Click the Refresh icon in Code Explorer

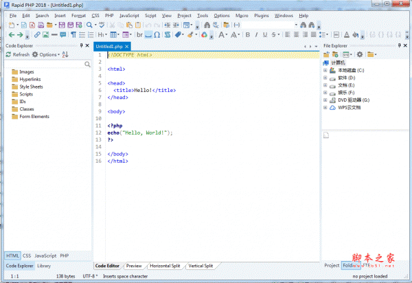[x=9, y=54]
